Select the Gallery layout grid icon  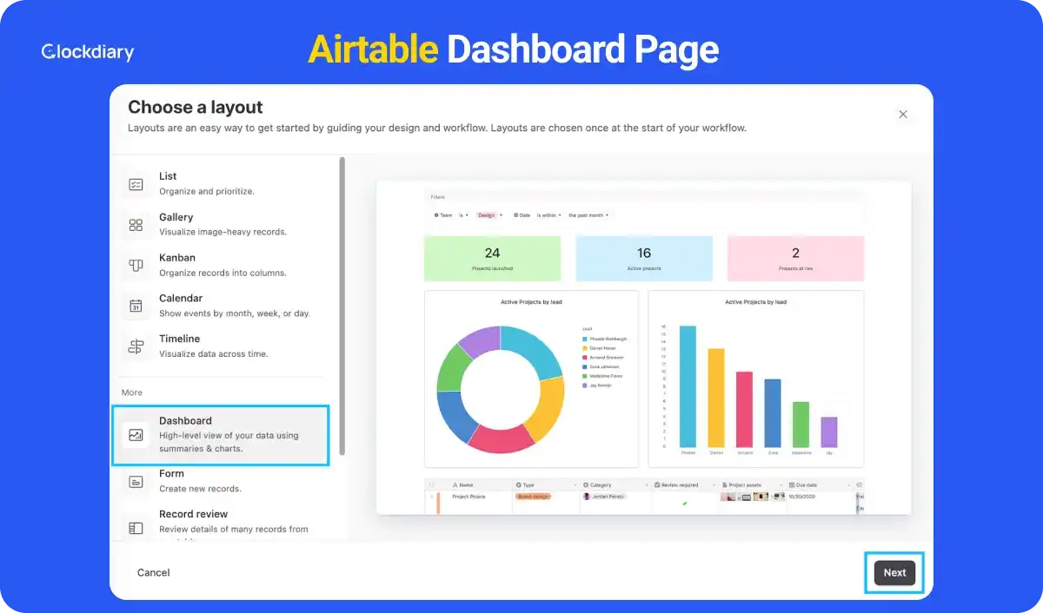(x=136, y=225)
